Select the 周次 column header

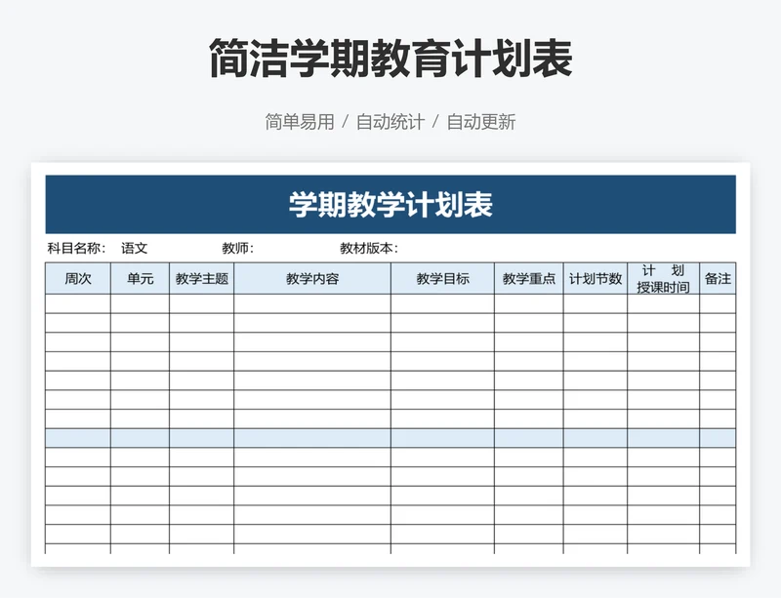(78, 278)
